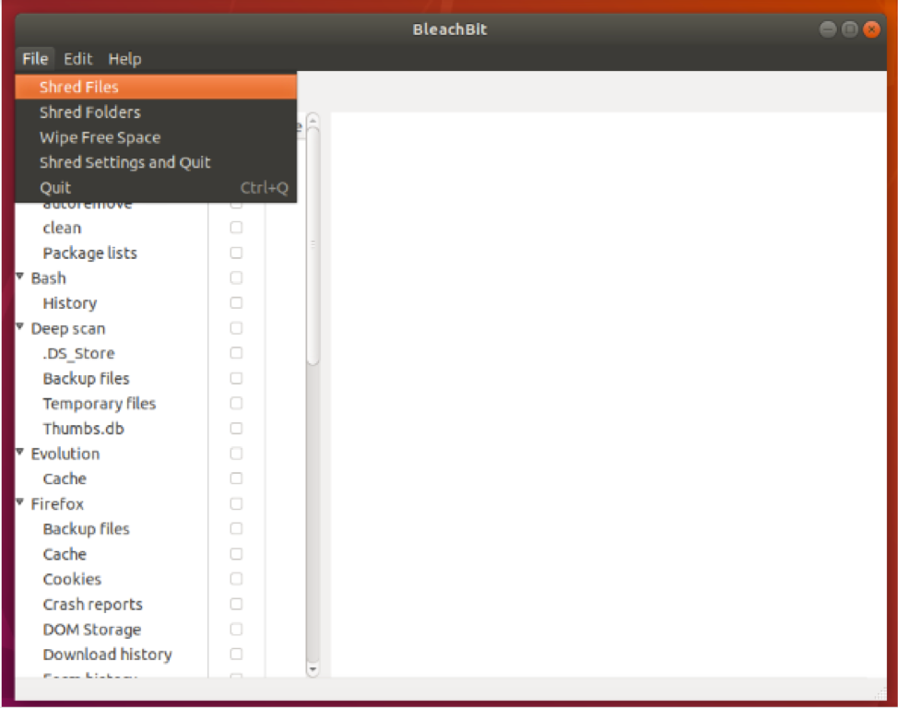
Task: Collapse the Deep scan tree group
Action: 20,327
